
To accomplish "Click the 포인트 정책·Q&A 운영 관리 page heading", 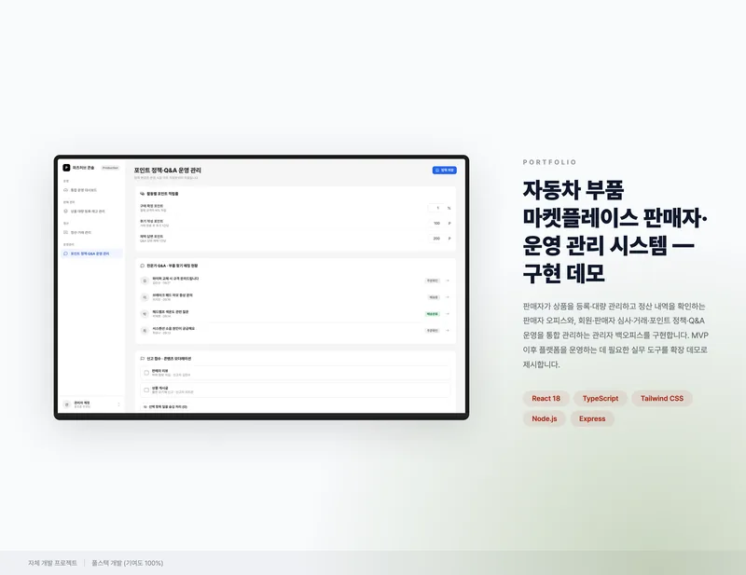I will 168,171.
